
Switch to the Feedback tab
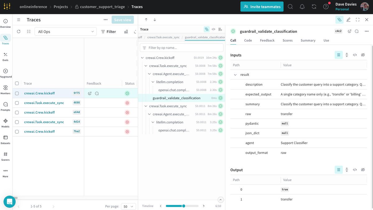(267, 40)
